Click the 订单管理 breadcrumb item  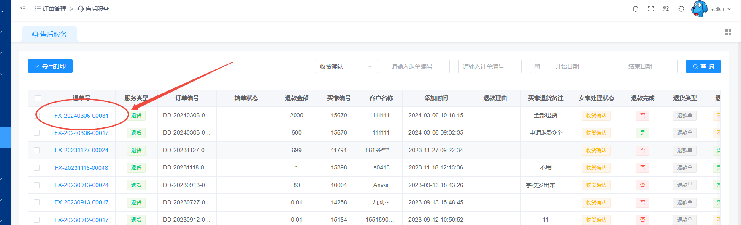pos(51,9)
